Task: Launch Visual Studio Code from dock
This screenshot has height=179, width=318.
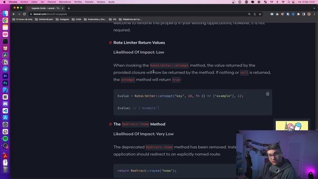Action: coord(5,111)
